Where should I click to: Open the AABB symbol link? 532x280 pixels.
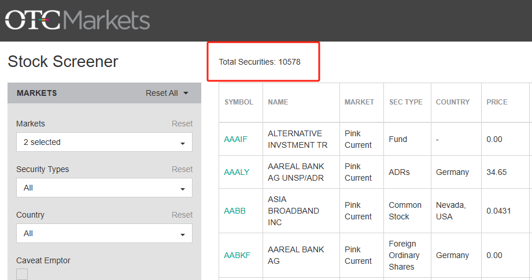pos(235,211)
